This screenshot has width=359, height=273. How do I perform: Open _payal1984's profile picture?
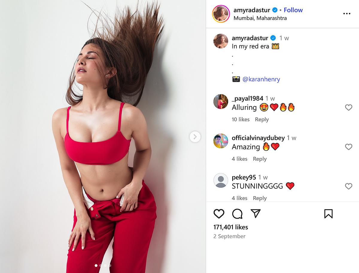(221, 101)
